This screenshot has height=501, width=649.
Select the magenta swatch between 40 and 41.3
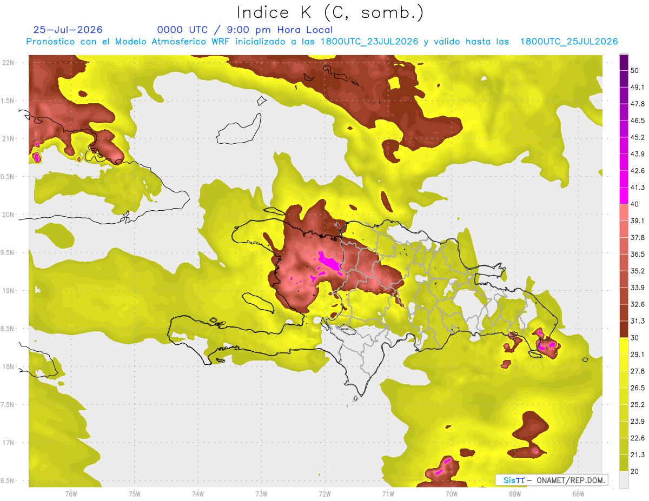pos(624,196)
